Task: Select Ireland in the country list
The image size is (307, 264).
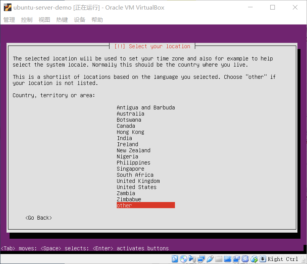Action: (x=146, y=144)
